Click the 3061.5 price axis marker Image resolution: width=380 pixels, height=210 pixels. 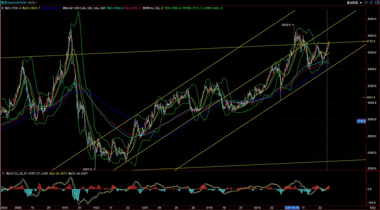coord(370,98)
